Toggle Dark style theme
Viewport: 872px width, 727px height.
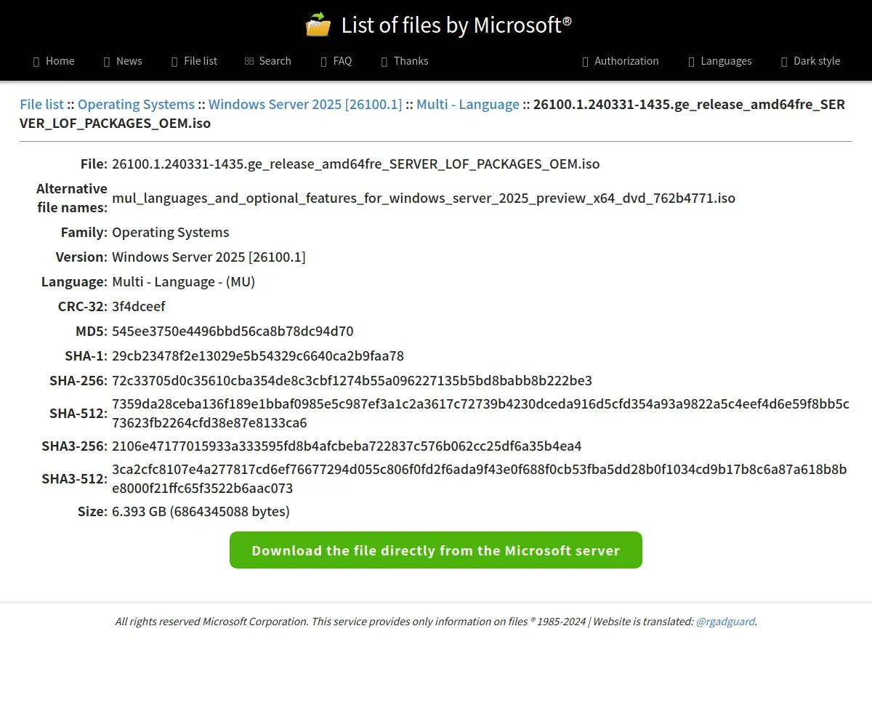pos(810,61)
